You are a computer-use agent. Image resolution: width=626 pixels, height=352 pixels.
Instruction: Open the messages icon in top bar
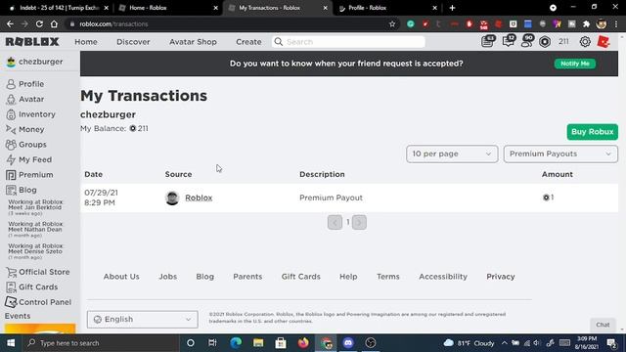tap(509, 41)
